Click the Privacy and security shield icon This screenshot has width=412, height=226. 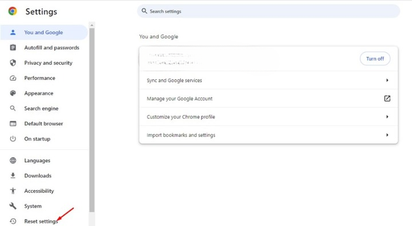(13, 63)
